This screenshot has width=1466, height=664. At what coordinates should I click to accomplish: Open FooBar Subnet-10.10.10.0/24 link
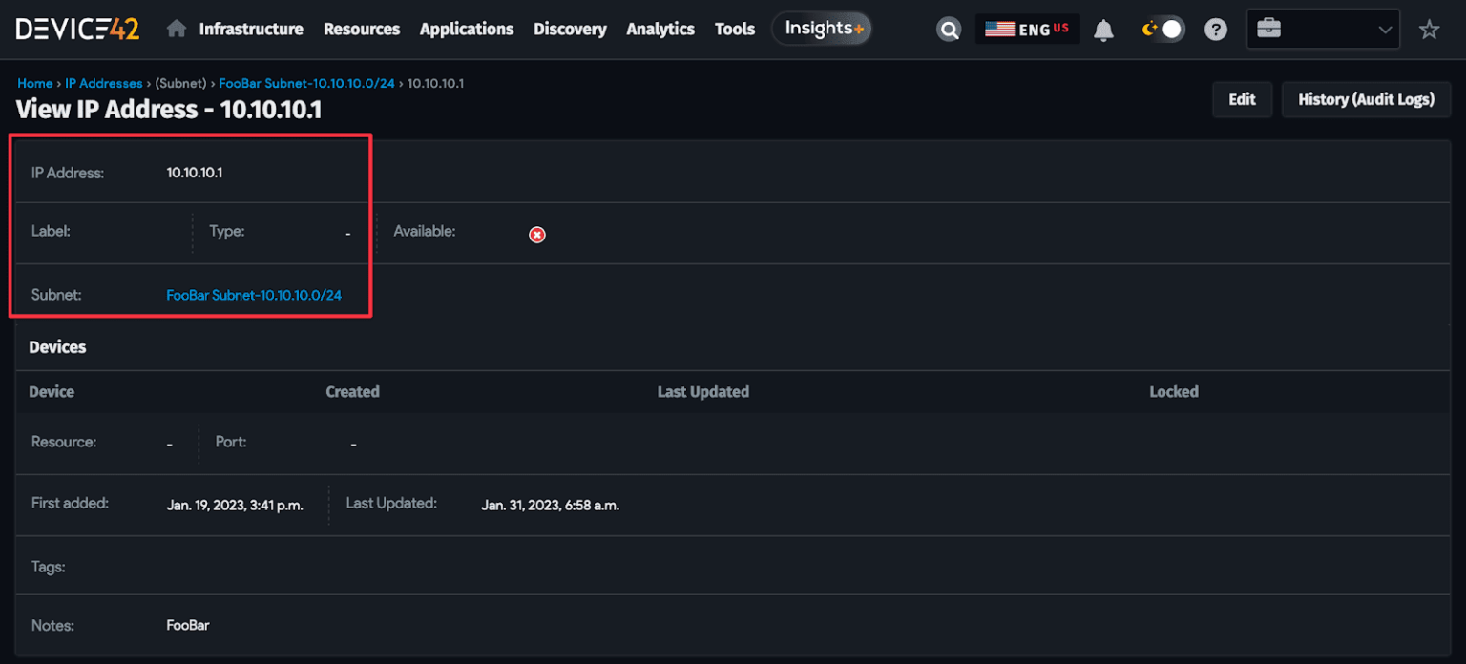(x=253, y=295)
